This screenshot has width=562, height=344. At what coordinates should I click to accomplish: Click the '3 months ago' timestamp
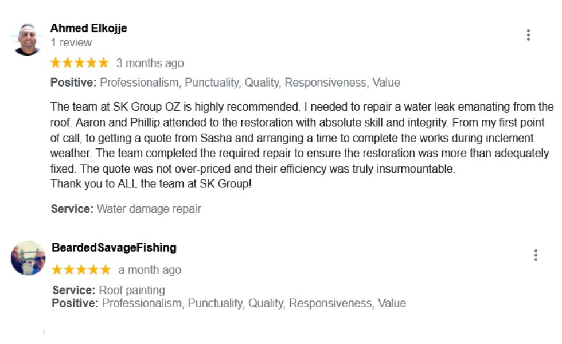[x=150, y=63]
